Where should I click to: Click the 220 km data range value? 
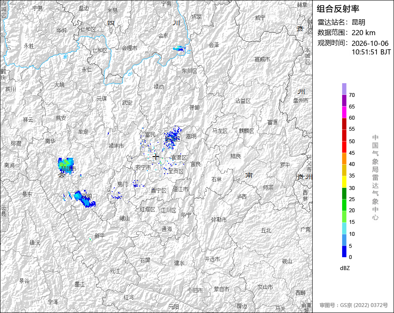363,33
